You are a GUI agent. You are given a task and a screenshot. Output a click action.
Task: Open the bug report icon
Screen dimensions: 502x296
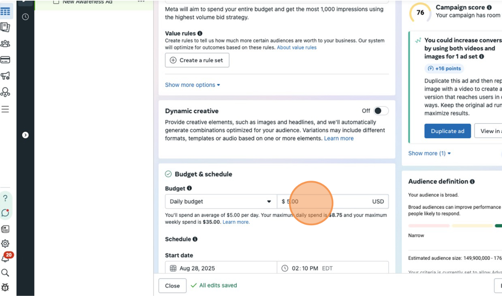(x=5, y=287)
